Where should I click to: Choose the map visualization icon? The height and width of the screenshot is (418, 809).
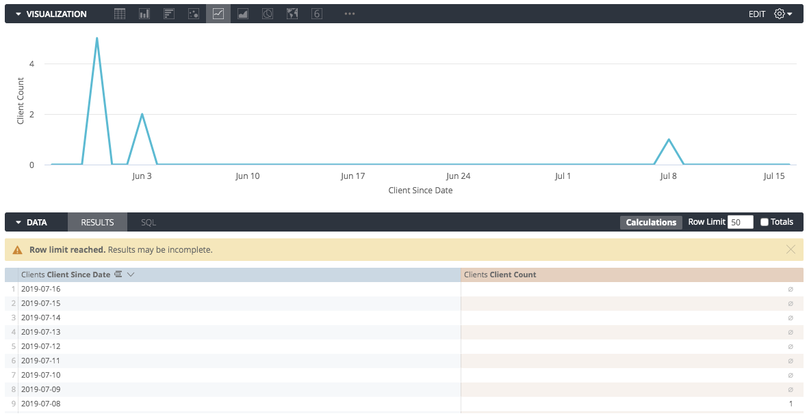[292, 14]
